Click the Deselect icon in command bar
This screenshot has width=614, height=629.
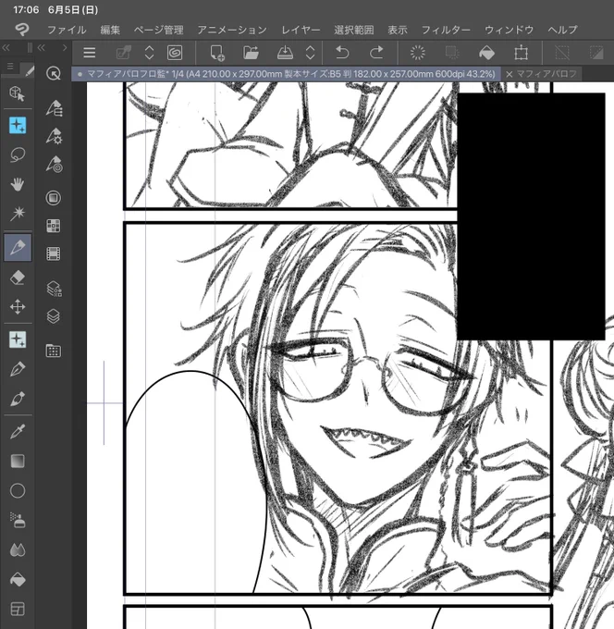562,53
